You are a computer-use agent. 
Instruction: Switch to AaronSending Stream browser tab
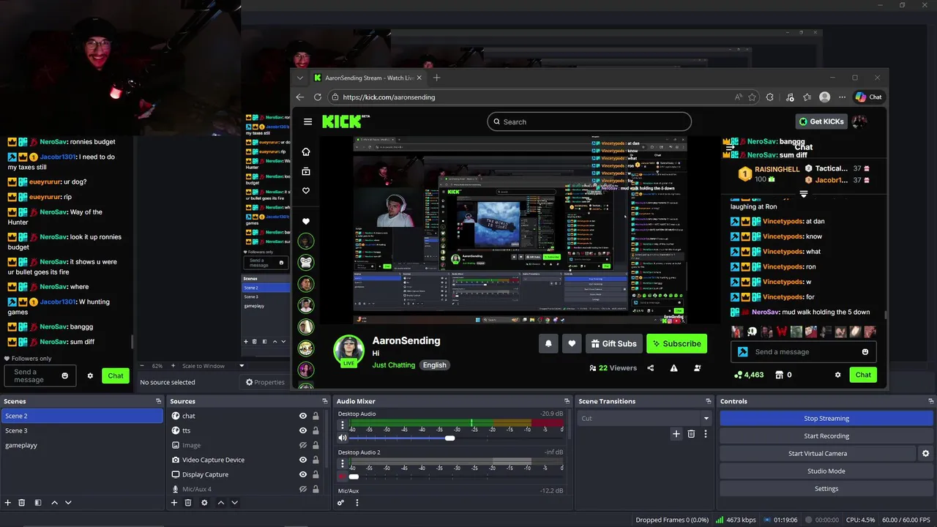(367, 78)
